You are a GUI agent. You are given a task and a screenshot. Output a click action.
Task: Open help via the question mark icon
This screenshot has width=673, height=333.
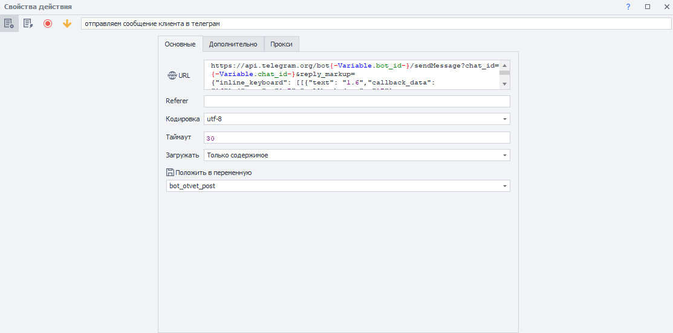pyautogui.click(x=628, y=7)
